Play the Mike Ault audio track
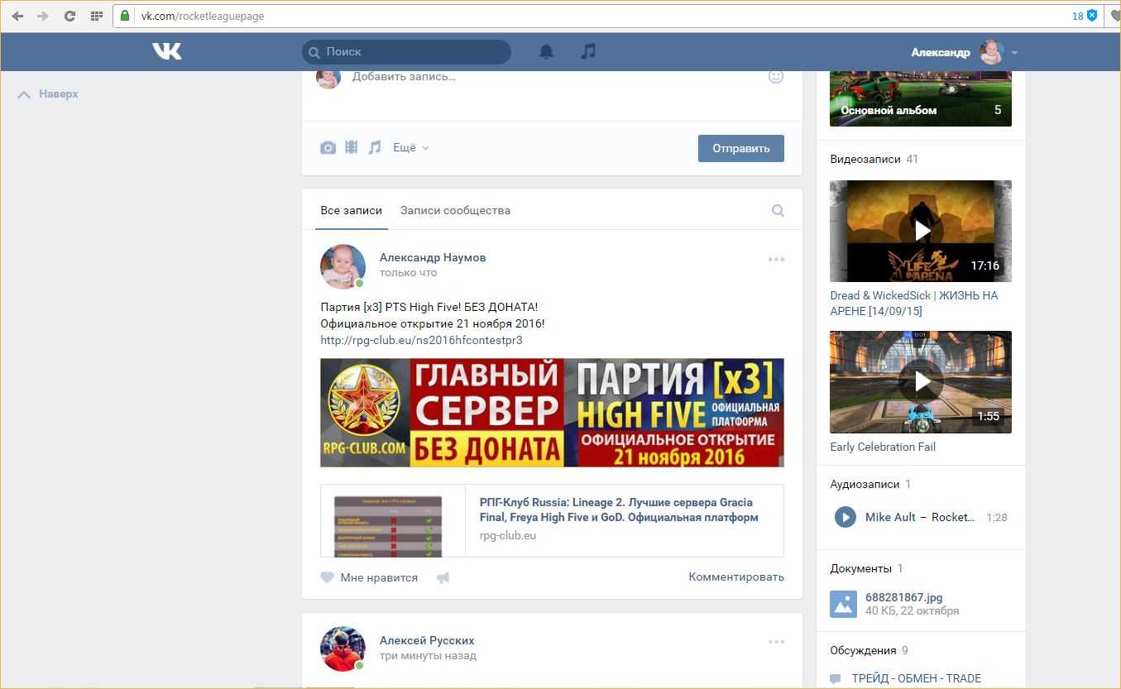 (x=845, y=517)
